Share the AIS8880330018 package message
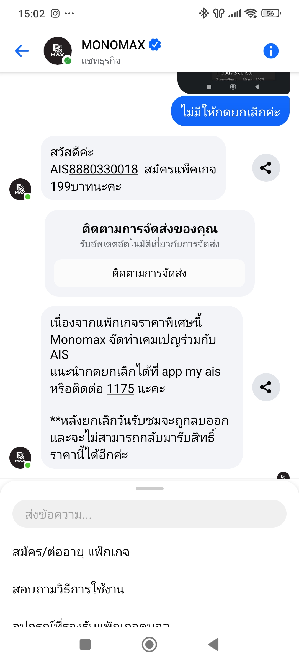299x664 pixels. (266, 168)
